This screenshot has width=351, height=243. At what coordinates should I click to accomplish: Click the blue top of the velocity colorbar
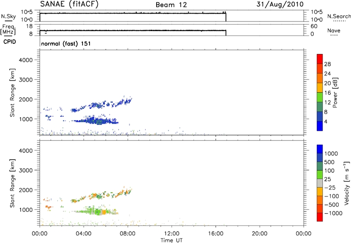(x=320, y=149)
